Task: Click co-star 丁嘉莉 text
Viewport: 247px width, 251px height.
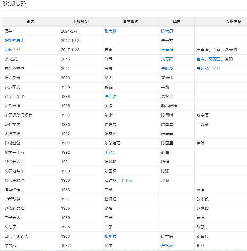Action: 203,124
